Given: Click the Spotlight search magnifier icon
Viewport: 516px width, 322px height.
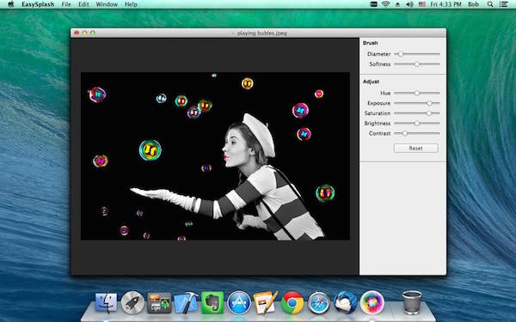Looking at the screenshot, I should pos(490,4).
